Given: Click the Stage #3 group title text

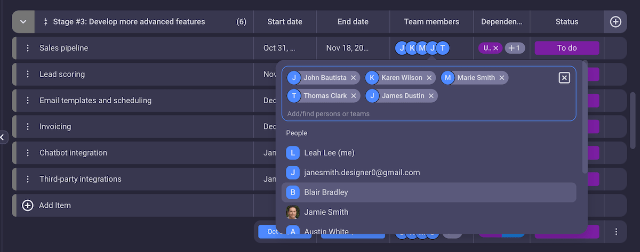Looking at the screenshot, I should [129, 22].
